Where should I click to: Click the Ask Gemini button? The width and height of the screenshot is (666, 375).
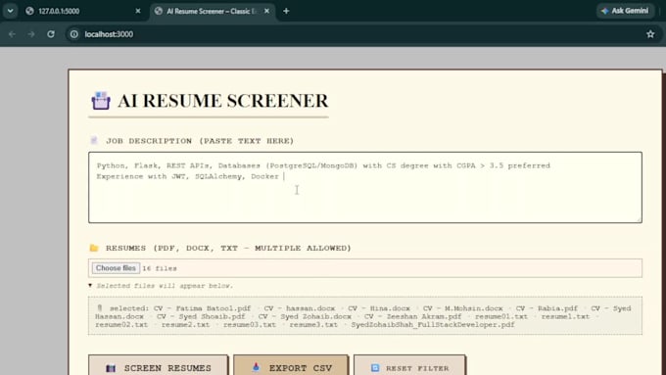(625, 11)
